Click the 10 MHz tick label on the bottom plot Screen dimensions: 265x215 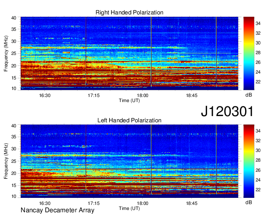[14, 196]
